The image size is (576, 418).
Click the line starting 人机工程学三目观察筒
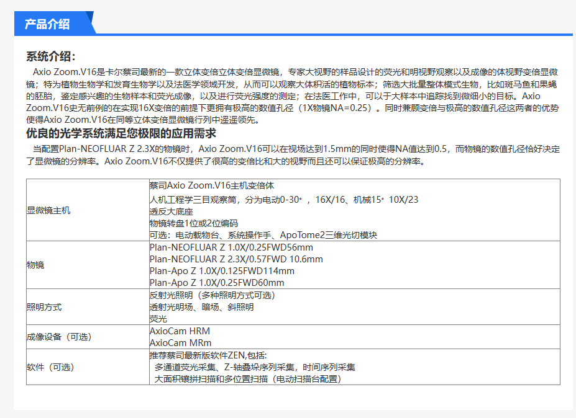tap(284, 200)
